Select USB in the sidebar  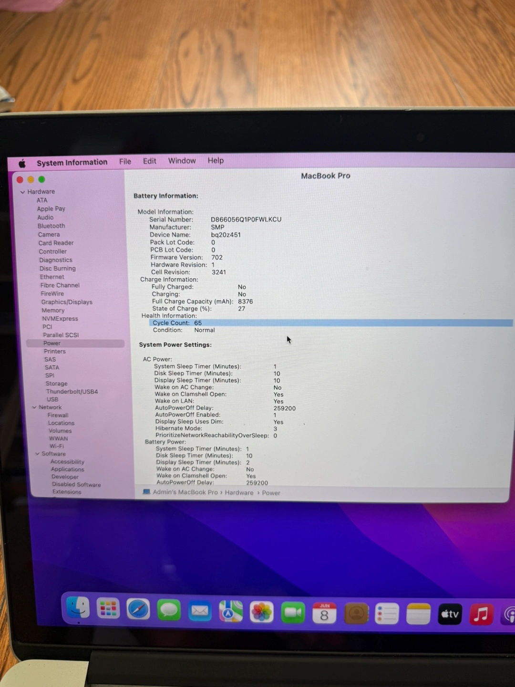(x=52, y=399)
